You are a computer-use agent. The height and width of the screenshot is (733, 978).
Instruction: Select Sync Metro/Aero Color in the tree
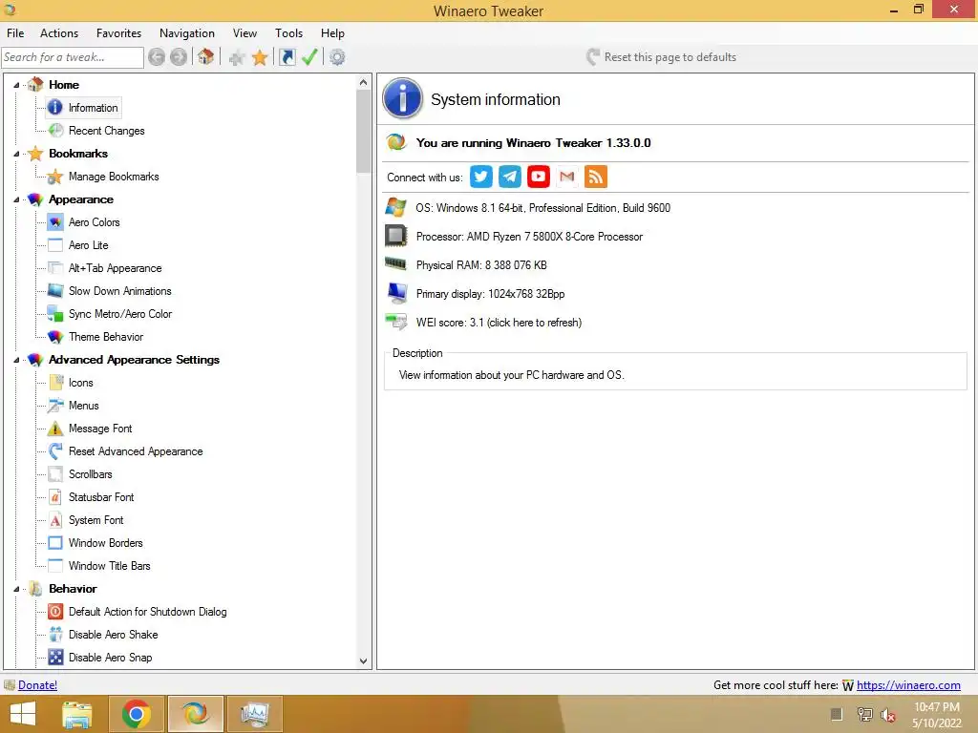120,313
